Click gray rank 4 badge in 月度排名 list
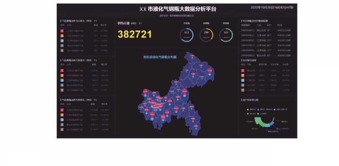Screen dimensions: 339x166 click(62, 85)
